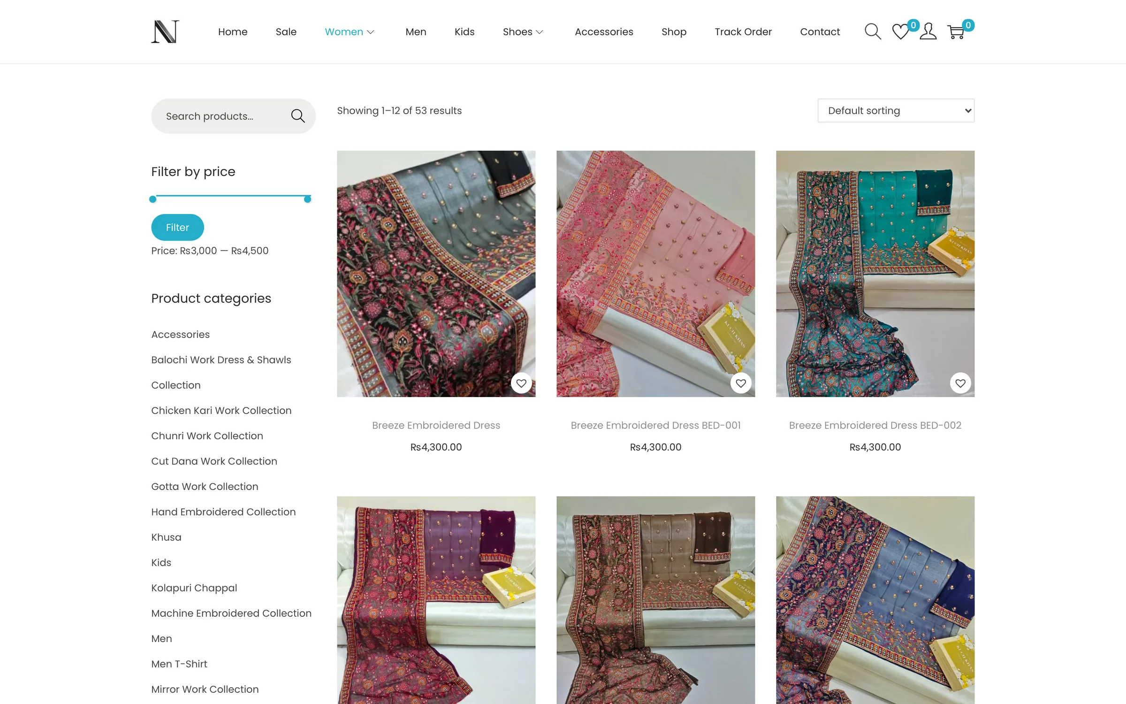The height and width of the screenshot is (704, 1126).
Task: Open Hand Embroidered Collection category
Action: [x=223, y=512]
